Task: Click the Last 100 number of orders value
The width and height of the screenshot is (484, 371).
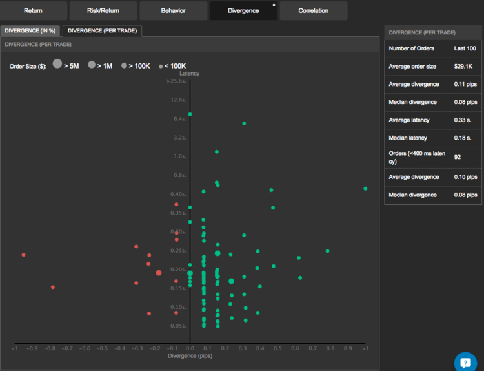Action: tap(466, 48)
